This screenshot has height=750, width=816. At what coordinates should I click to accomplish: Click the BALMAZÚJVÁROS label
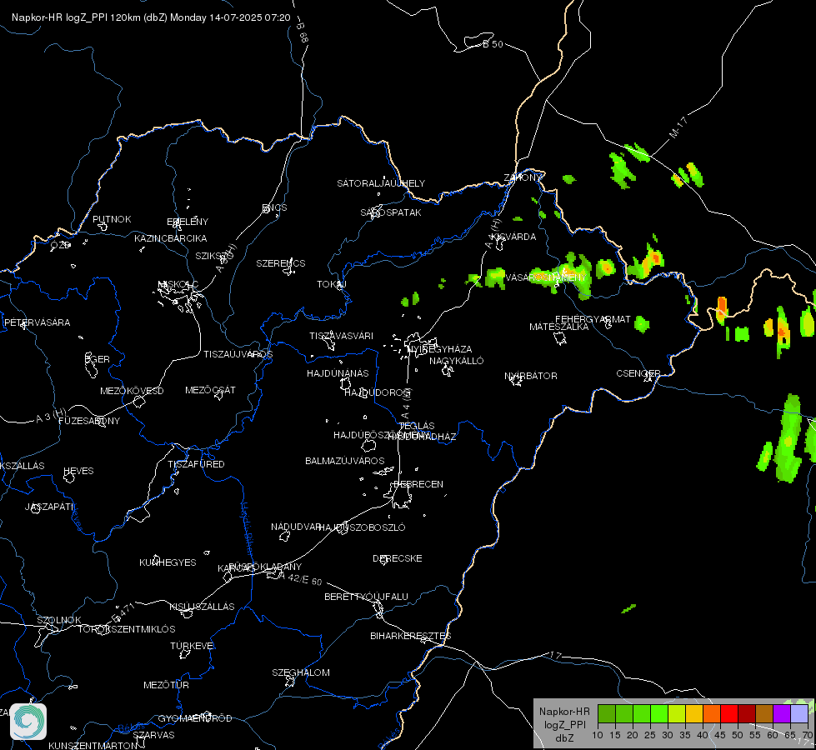click(344, 461)
